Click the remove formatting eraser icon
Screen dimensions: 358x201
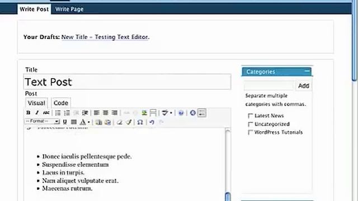click(x=119, y=122)
